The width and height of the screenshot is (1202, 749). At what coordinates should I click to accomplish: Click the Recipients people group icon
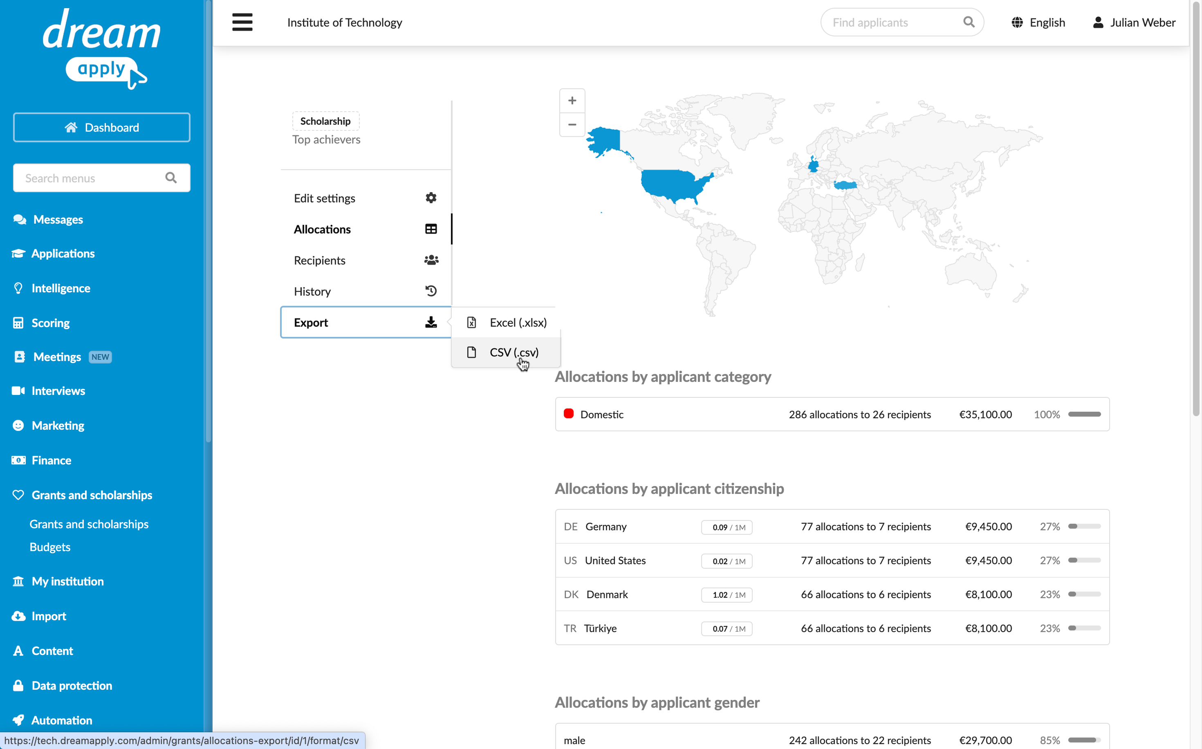(x=431, y=260)
